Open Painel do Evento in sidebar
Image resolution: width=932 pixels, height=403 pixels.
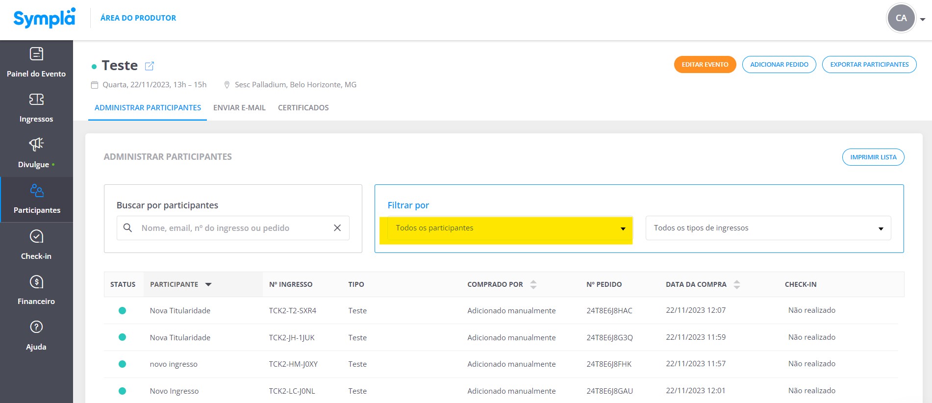click(x=36, y=63)
